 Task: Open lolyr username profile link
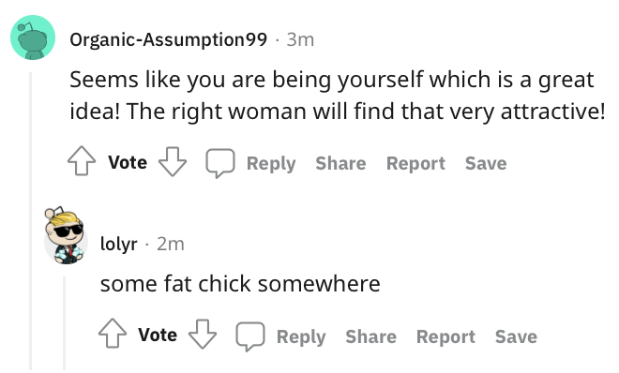[x=119, y=244]
